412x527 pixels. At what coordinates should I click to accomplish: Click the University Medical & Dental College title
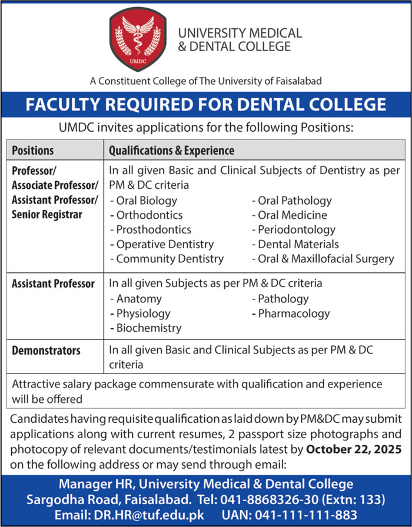pos(239,39)
